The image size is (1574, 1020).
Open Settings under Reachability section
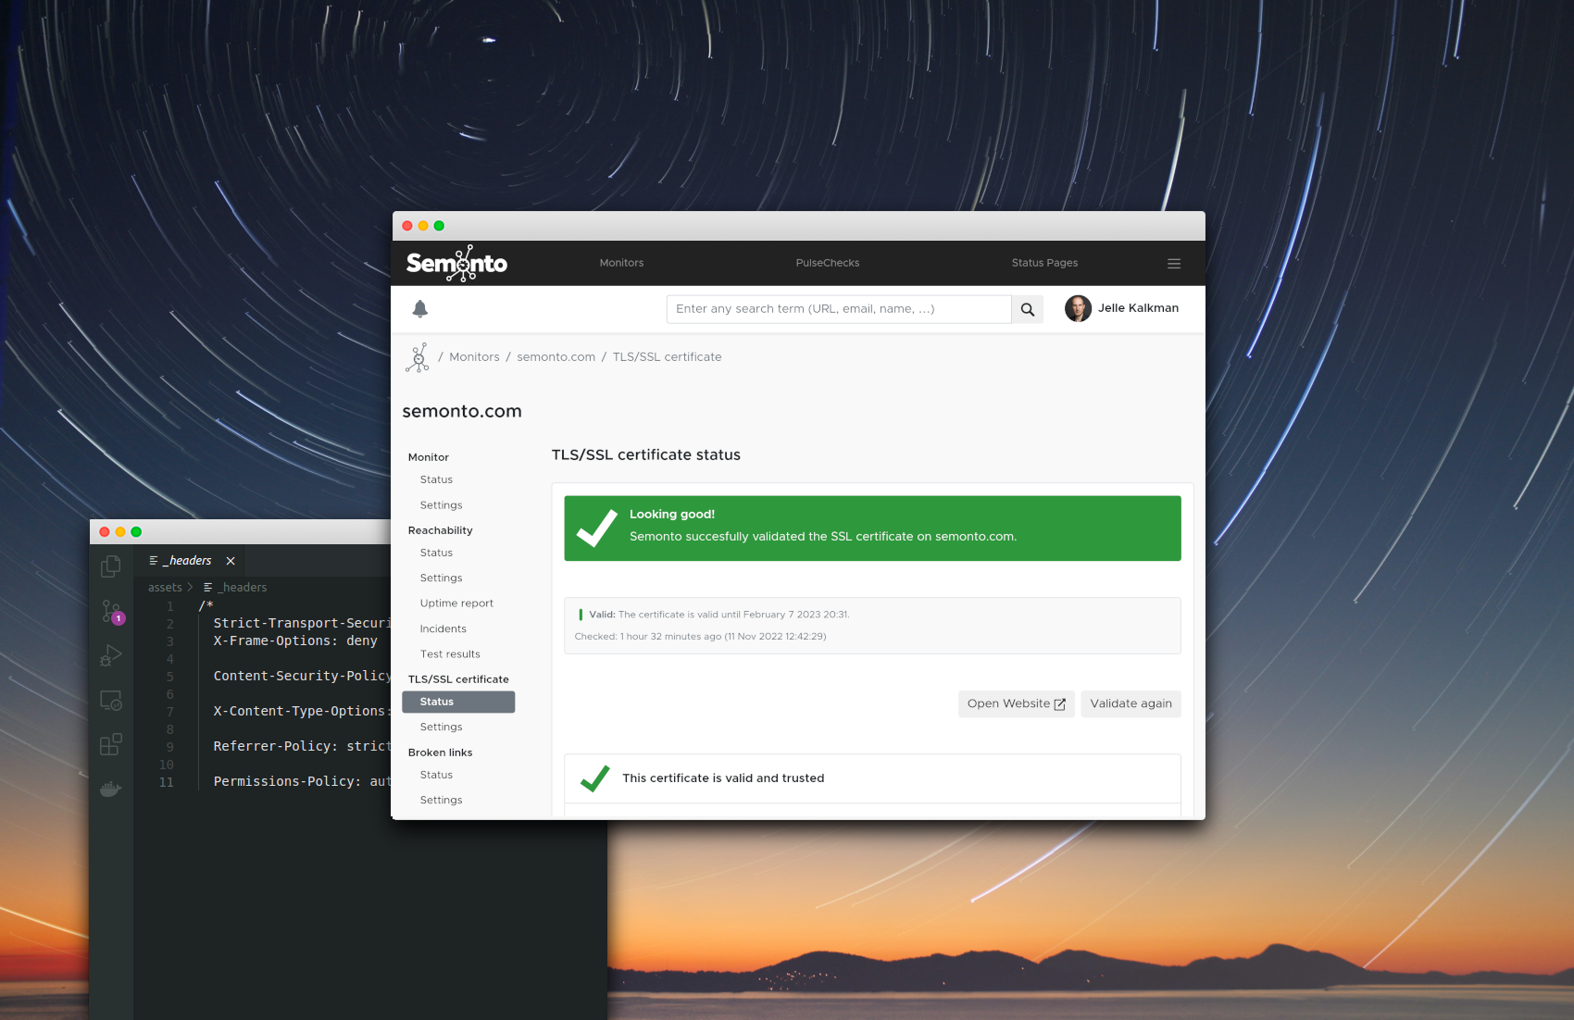click(441, 578)
